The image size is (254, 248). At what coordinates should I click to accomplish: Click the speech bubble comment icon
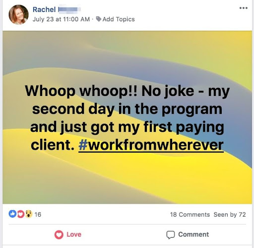171,235
